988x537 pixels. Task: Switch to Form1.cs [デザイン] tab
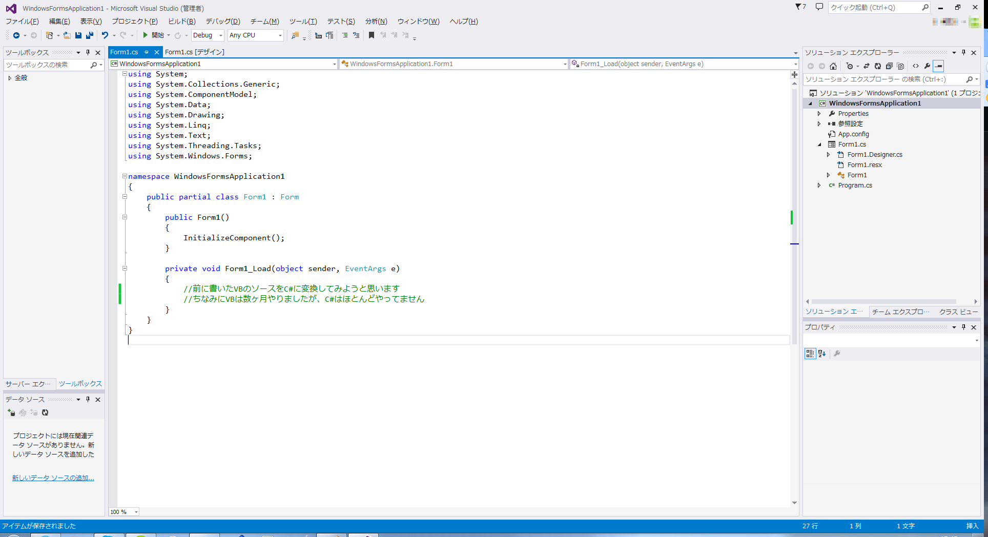tap(195, 52)
